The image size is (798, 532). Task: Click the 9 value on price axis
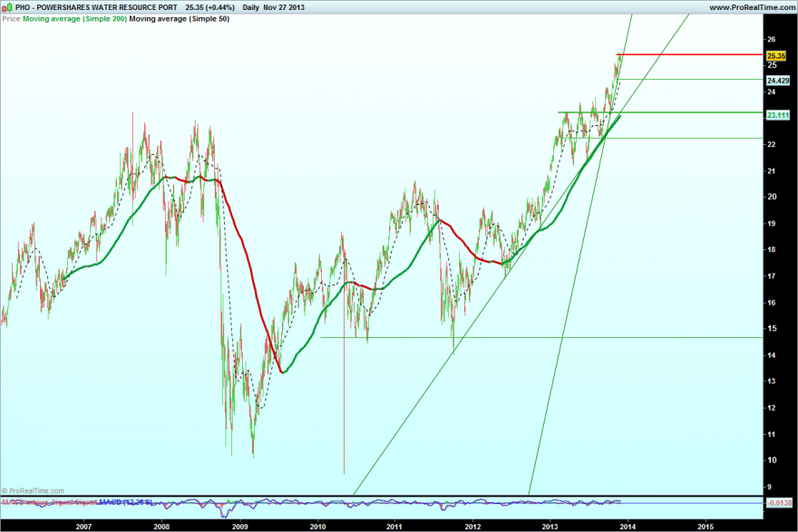click(x=770, y=487)
